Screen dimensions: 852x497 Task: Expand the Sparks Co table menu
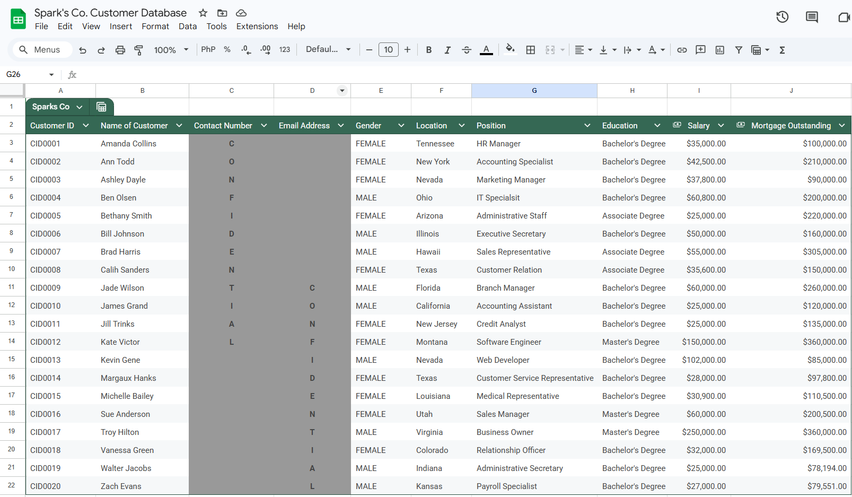(80, 107)
